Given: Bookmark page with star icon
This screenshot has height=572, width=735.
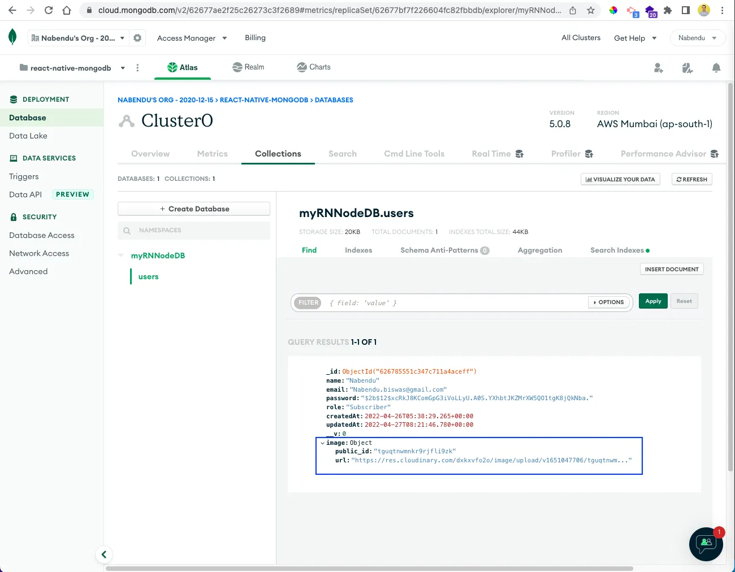Looking at the screenshot, I should [x=591, y=10].
